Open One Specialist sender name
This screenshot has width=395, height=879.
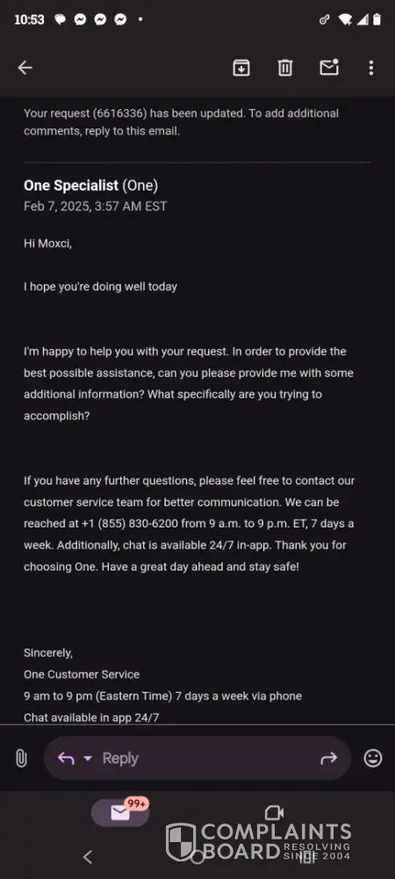pyautogui.click(x=71, y=185)
